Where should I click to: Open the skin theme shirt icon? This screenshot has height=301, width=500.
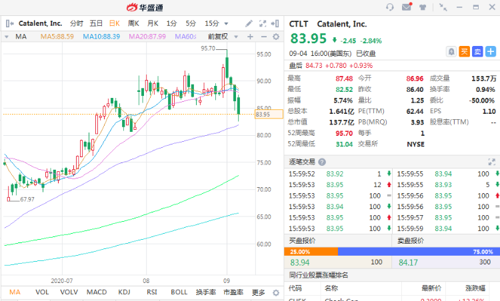(423, 7)
